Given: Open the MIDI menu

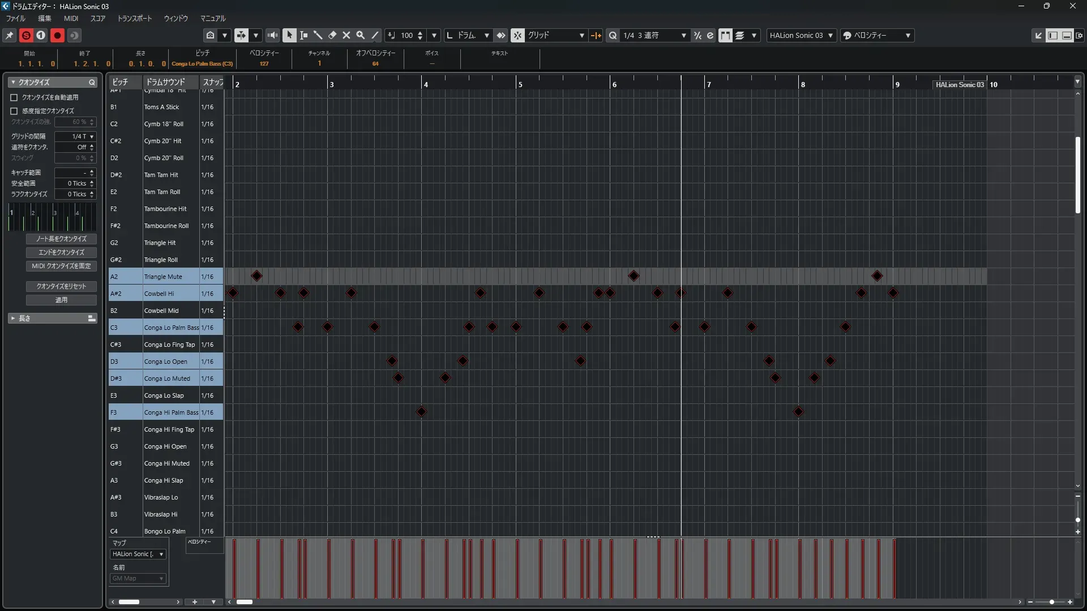Looking at the screenshot, I should click(71, 19).
